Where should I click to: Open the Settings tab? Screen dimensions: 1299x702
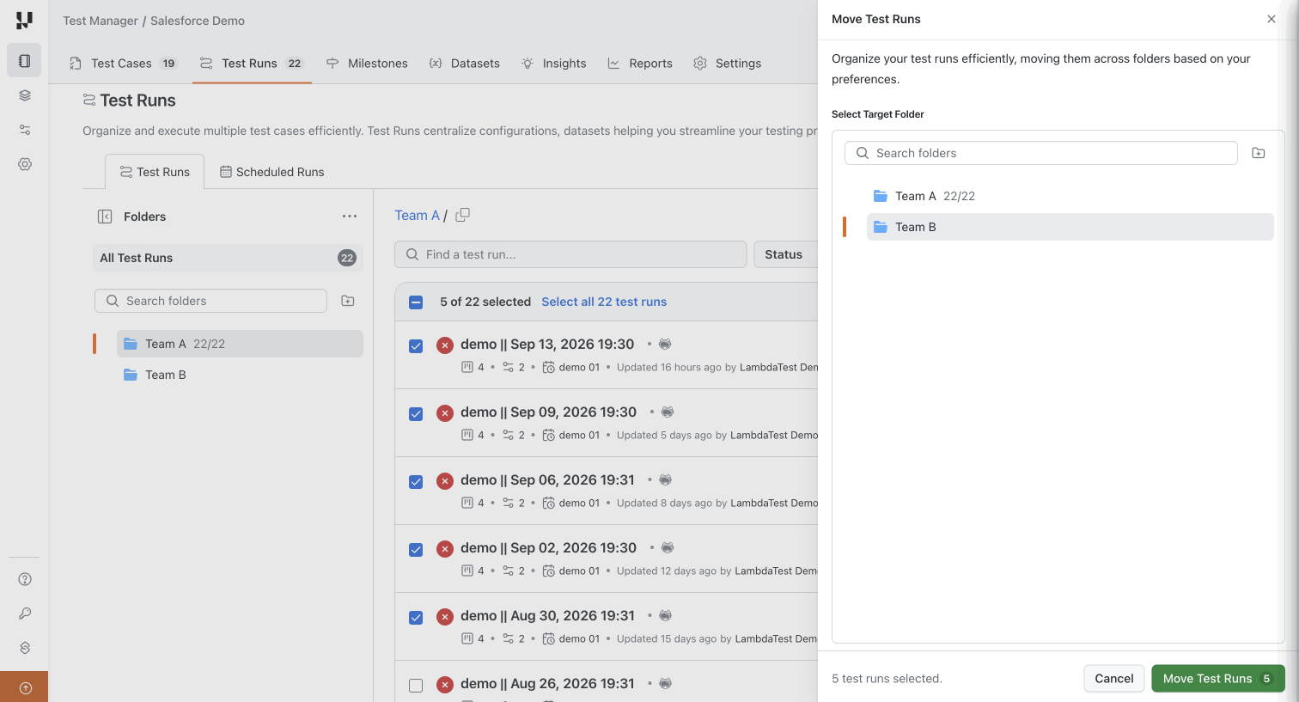tap(727, 64)
